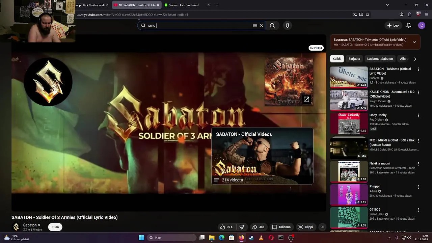
Task: Open options for Pimppii video
Action: (418, 187)
